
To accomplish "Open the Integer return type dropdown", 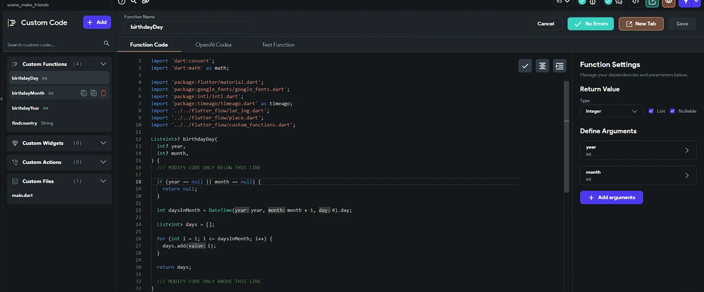I will 611,111.
